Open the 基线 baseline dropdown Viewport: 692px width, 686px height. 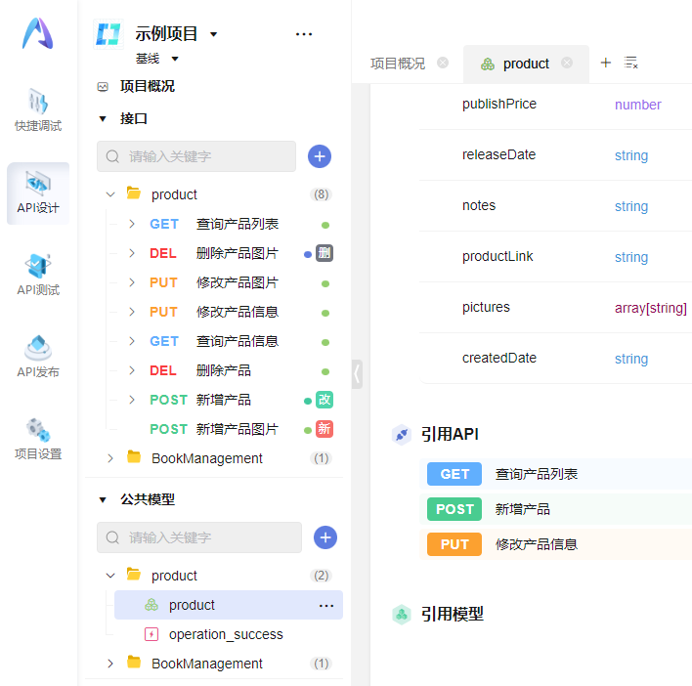[x=175, y=59]
